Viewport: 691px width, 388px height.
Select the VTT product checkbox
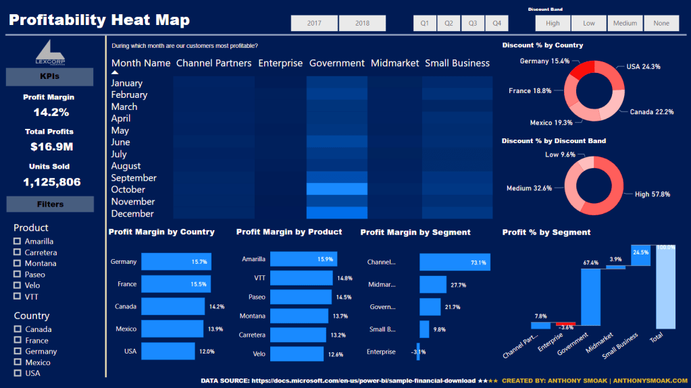18,297
